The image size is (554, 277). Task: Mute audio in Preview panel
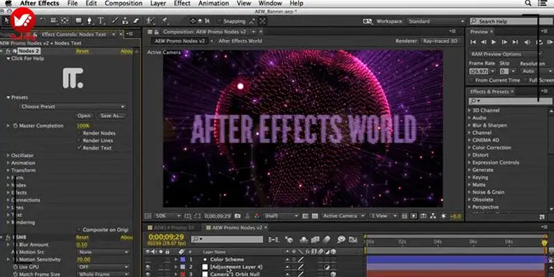(527, 42)
